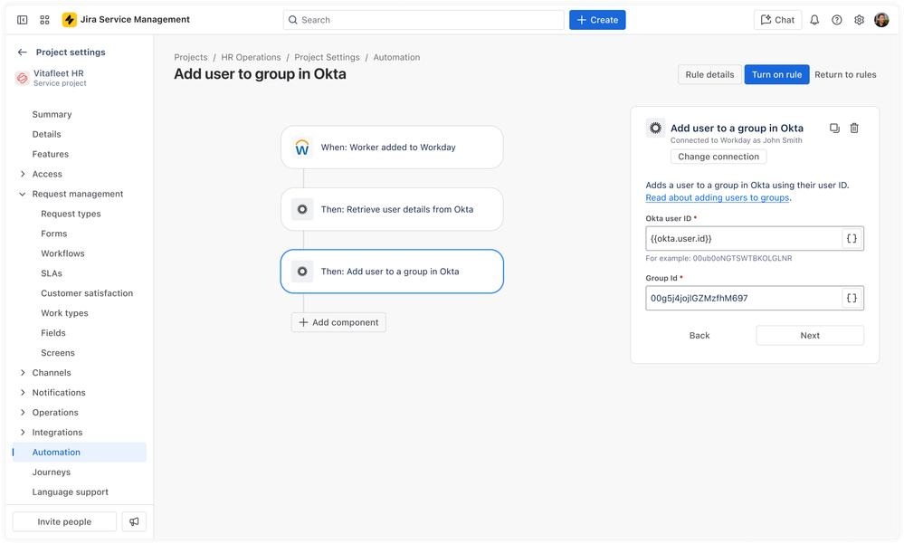Viewport: 904px width, 544px height.
Task: Select the Workday trigger icon
Action: 301,147
